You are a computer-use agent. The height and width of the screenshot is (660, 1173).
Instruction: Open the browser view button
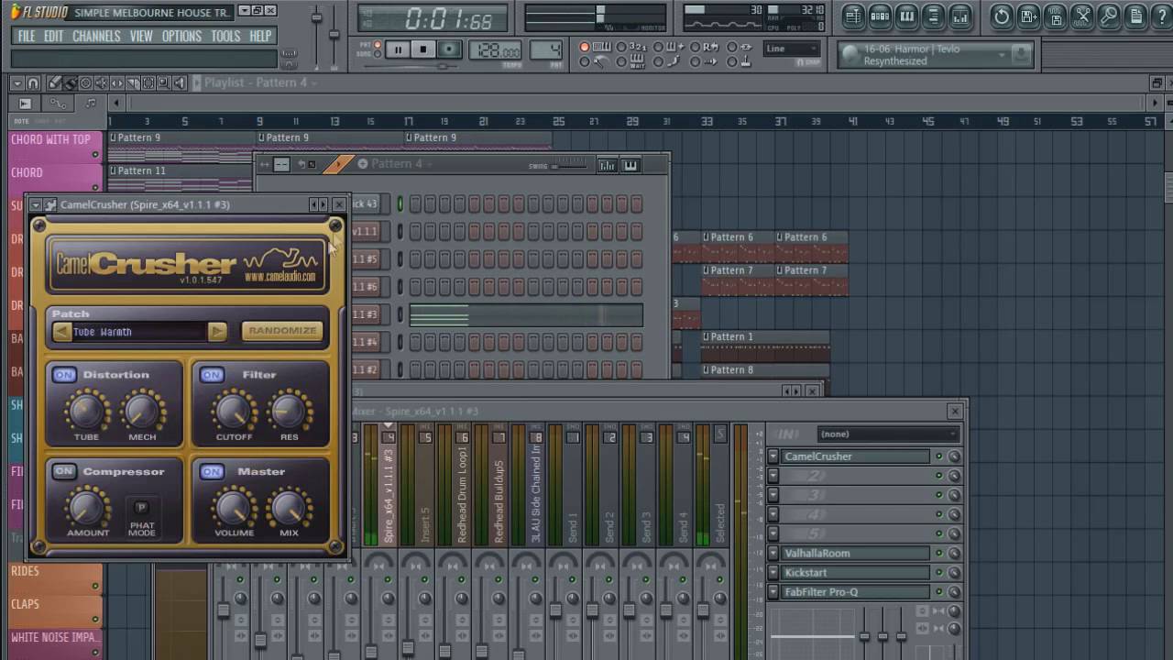(x=933, y=16)
